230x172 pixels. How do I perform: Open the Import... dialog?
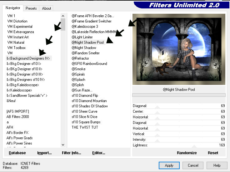pos(44,153)
